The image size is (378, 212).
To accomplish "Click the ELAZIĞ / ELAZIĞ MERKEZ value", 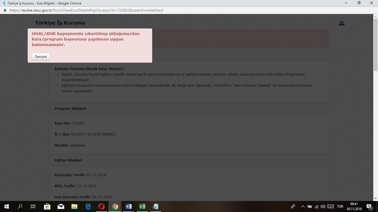I will [x=94, y=134].
